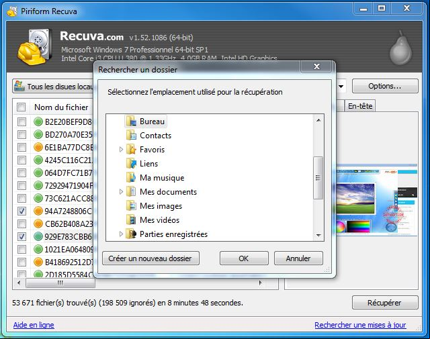This screenshot has width=430, height=339.
Task: Check the box for file 6E1BA77DC8
Action: pyautogui.click(x=21, y=147)
